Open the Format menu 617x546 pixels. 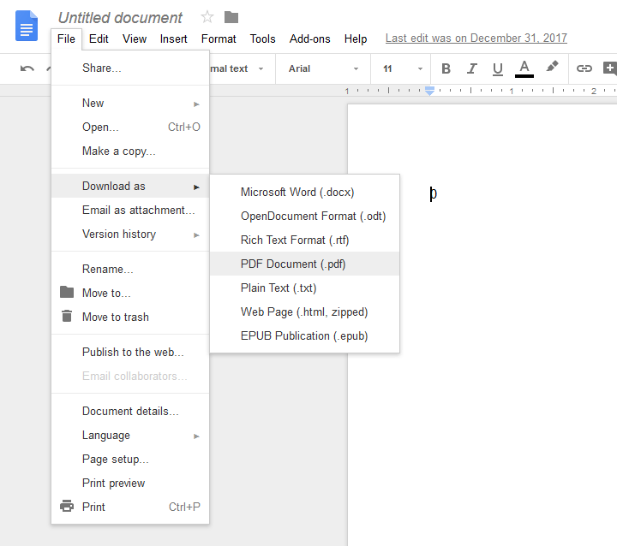[219, 39]
